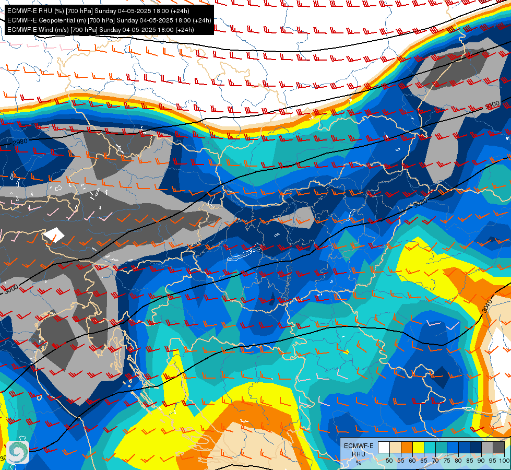This screenshot has height=470, width=511.
Task: Select the beige 50–55% legend swatch
Action: tap(395, 447)
